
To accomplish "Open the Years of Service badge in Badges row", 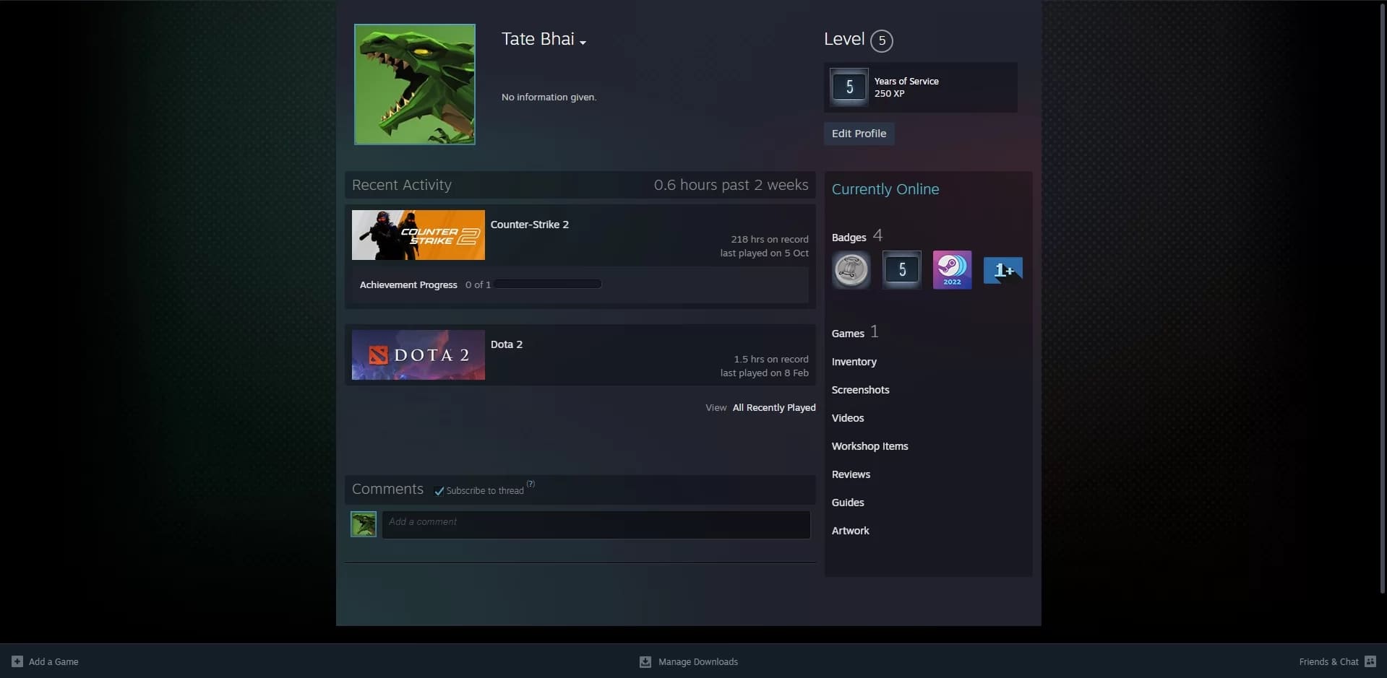I will point(901,270).
